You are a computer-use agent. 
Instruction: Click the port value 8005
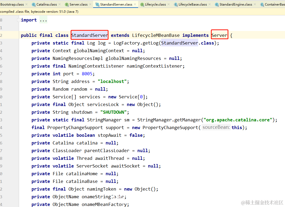tap(87, 74)
